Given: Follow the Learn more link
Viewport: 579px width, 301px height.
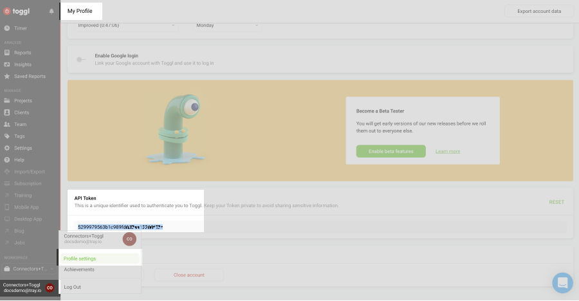Looking at the screenshot, I should (x=448, y=151).
